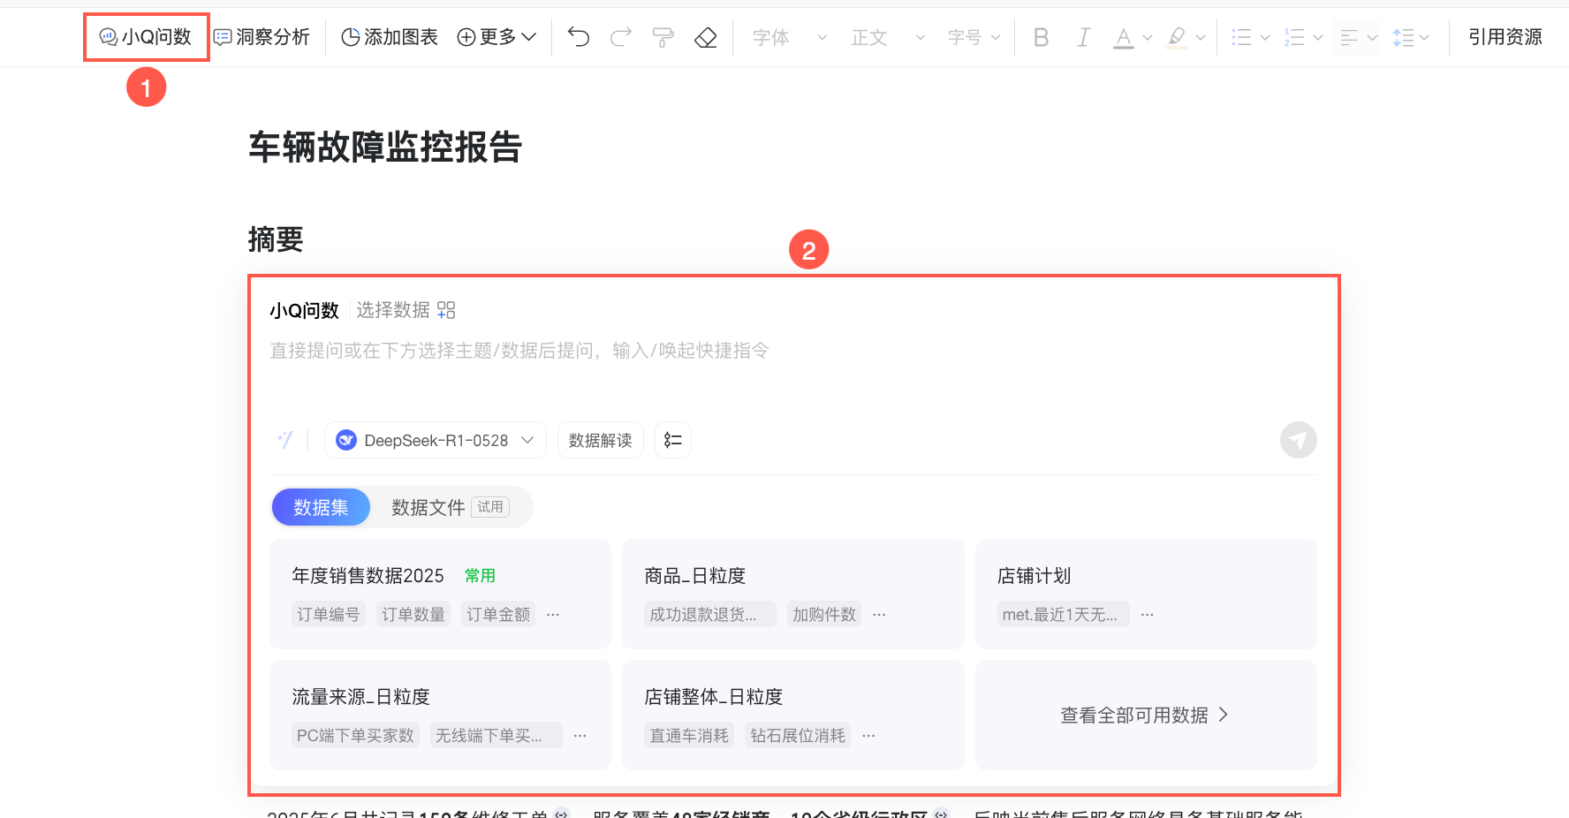The width and height of the screenshot is (1569, 818).
Task: Click the 摘要 heading
Action: click(x=276, y=239)
